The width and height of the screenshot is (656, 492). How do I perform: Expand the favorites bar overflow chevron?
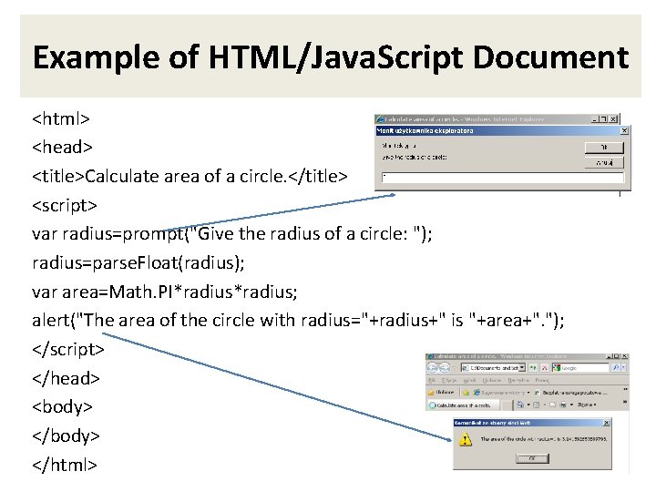625,389
